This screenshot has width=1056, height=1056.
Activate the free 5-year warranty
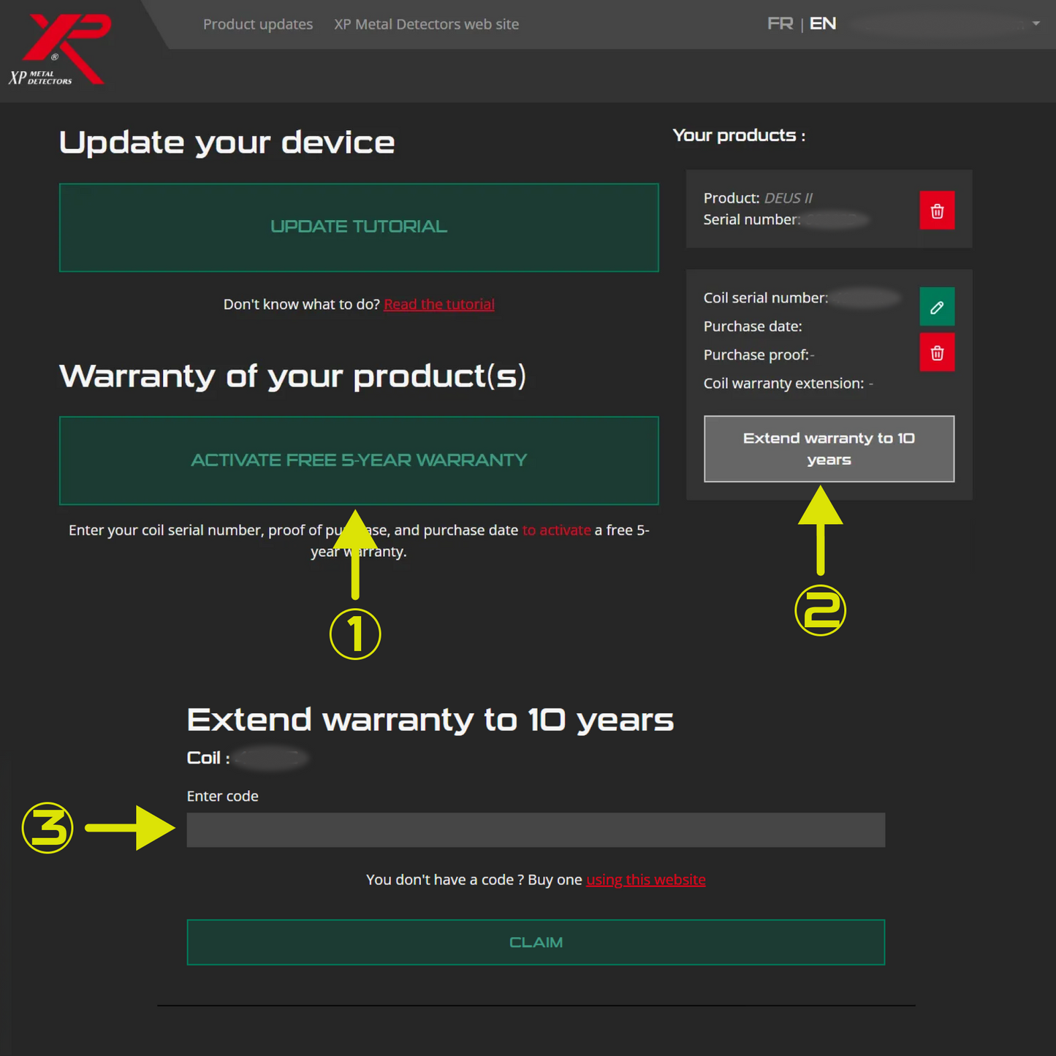[x=358, y=460]
